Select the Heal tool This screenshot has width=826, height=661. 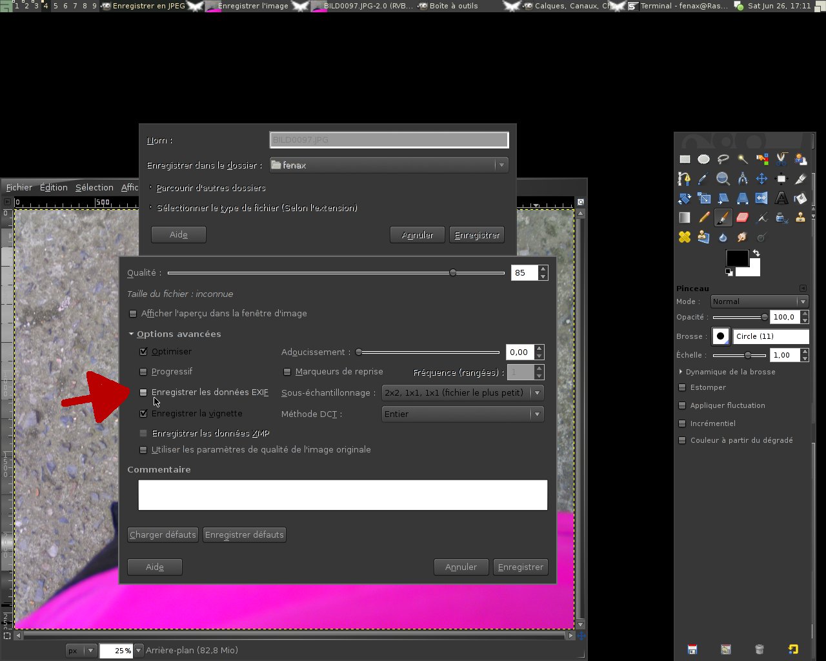tap(685, 237)
